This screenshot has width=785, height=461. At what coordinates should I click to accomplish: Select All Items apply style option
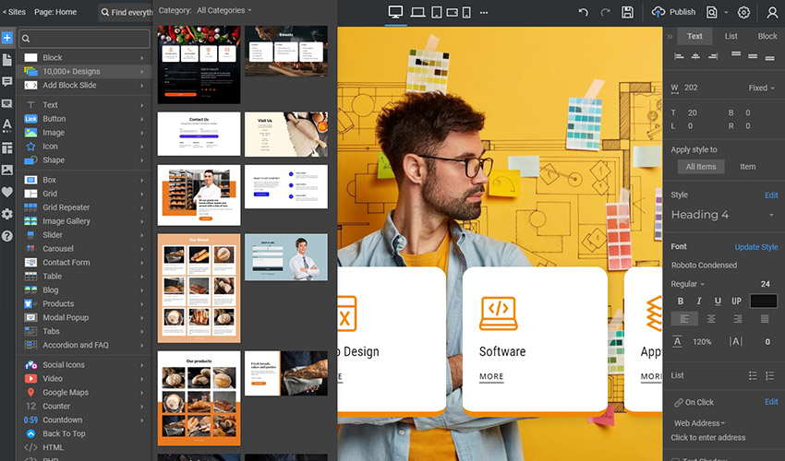click(x=701, y=167)
